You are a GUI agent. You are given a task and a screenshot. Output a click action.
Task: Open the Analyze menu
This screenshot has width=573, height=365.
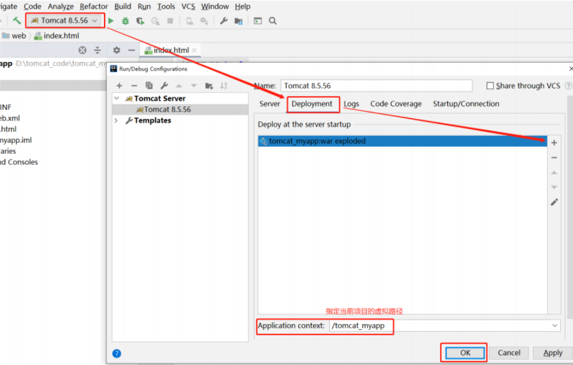point(61,6)
